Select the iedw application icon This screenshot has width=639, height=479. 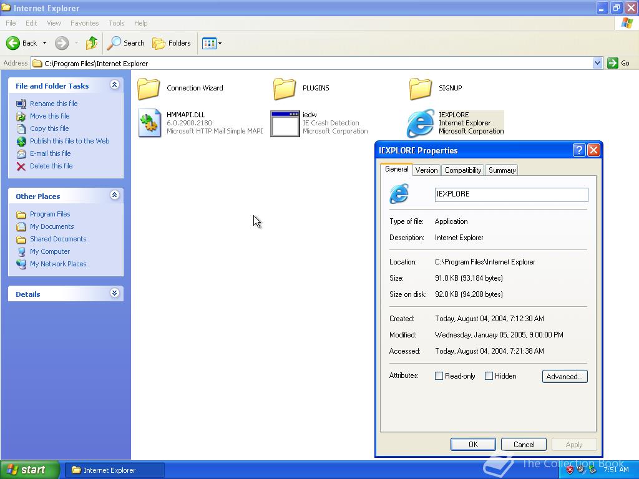pos(285,124)
